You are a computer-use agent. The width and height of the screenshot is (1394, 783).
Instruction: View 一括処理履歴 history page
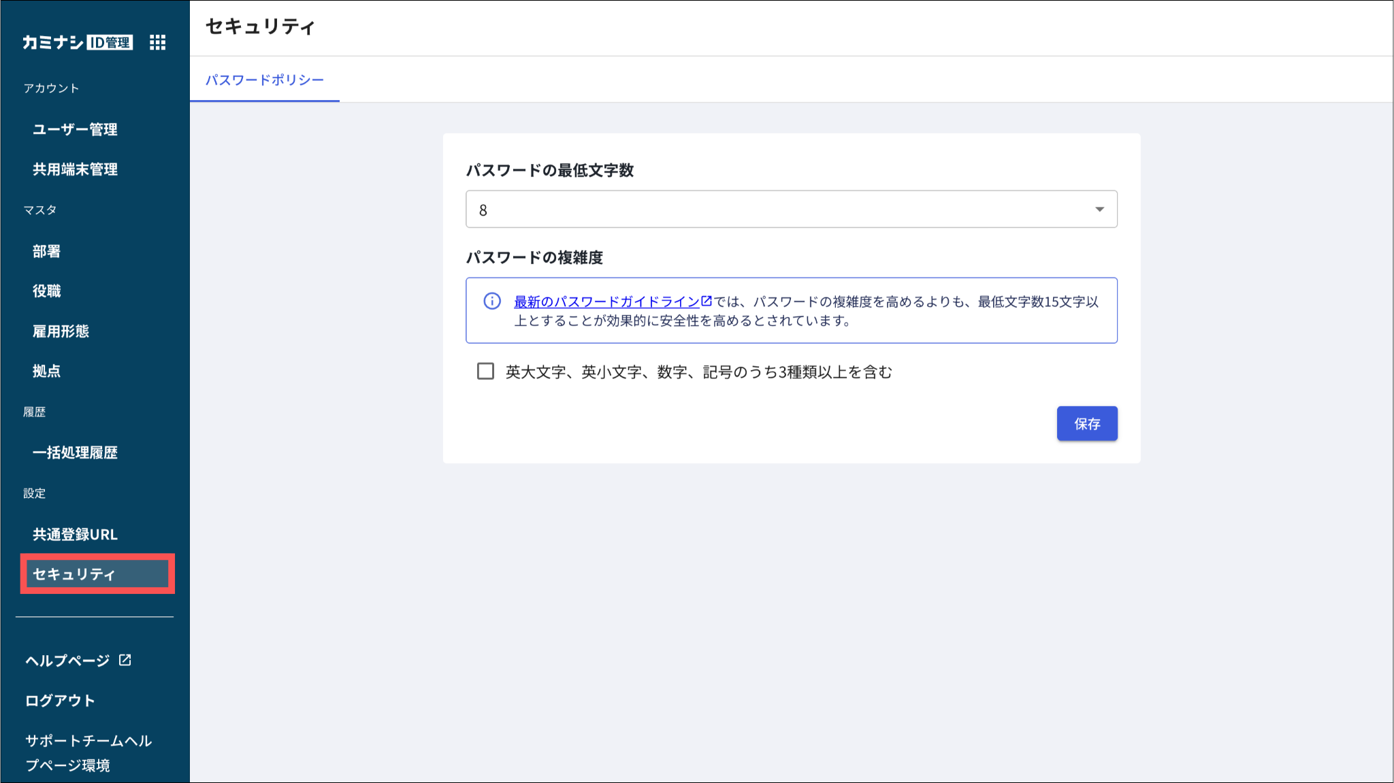(75, 452)
